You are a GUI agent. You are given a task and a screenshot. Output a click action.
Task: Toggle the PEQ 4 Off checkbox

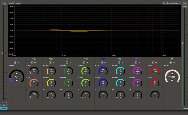click(84, 63)
